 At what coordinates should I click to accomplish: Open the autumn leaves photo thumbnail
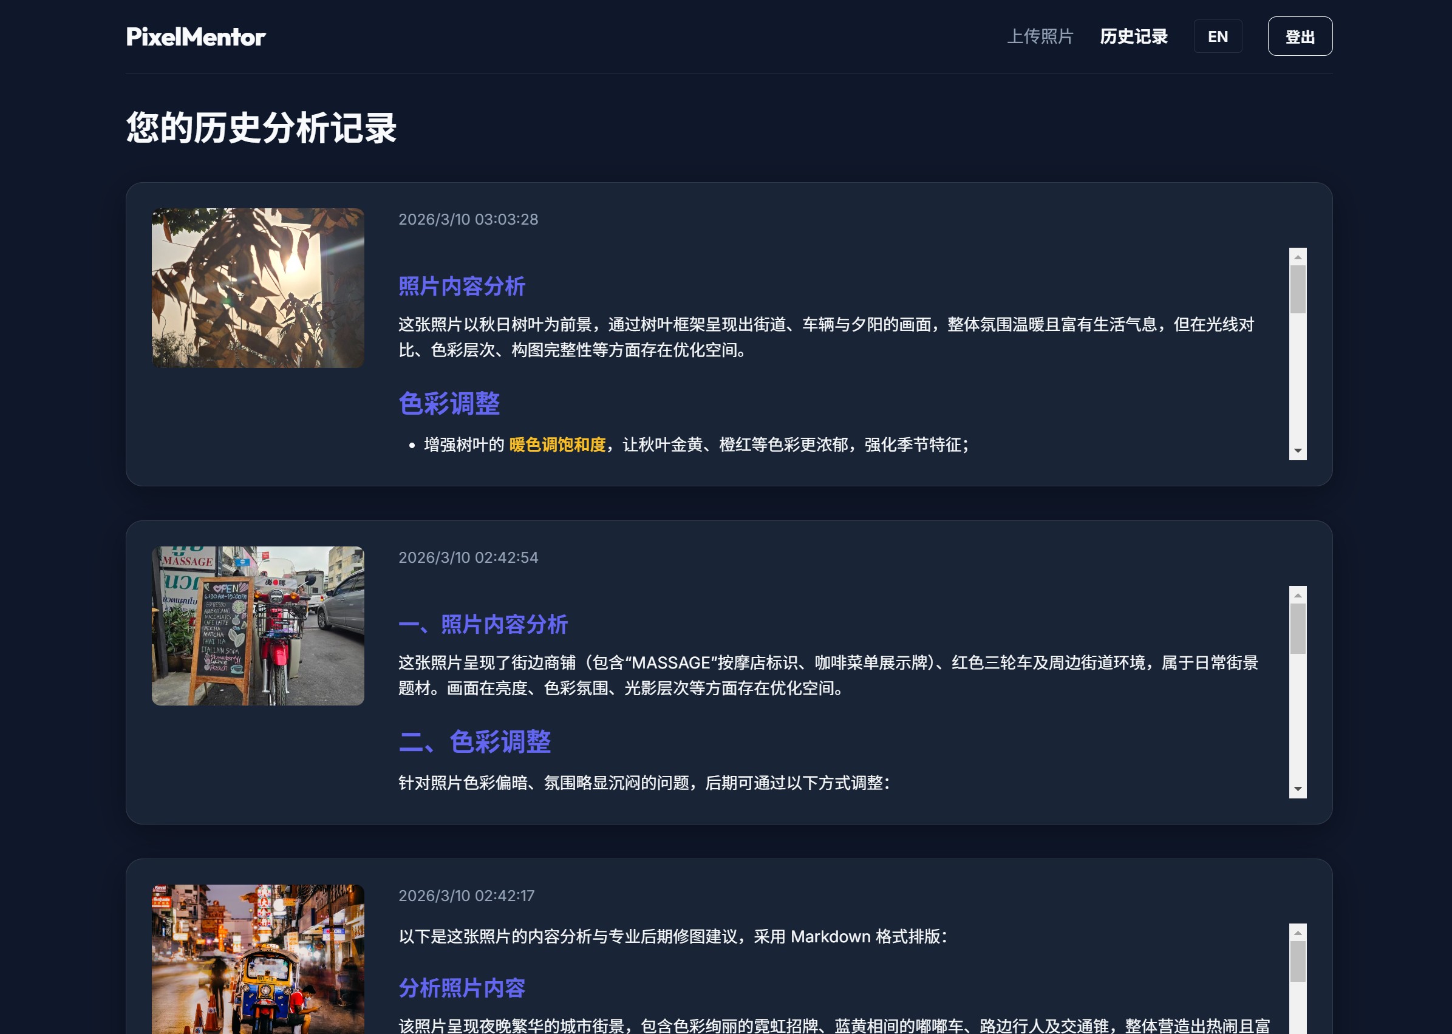pos(257,288)
